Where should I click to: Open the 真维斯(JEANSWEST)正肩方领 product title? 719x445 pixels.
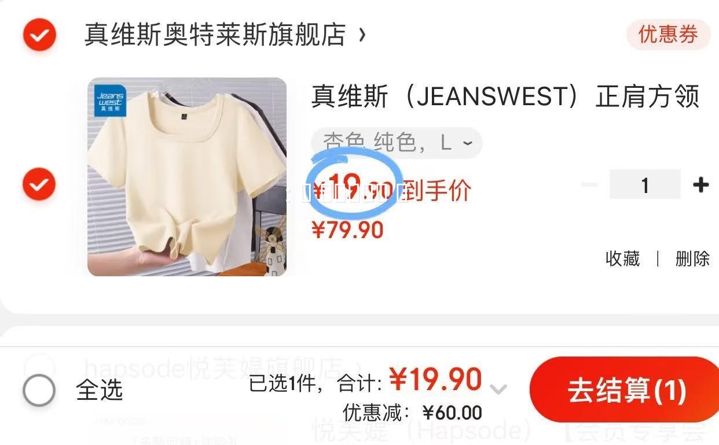click(505, 97)
